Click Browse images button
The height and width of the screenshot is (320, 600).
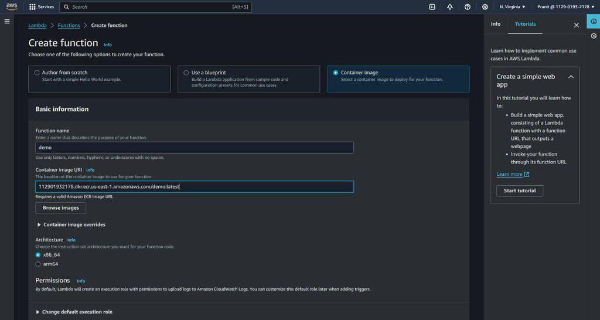pyautogui.click(x=61, y=208)
